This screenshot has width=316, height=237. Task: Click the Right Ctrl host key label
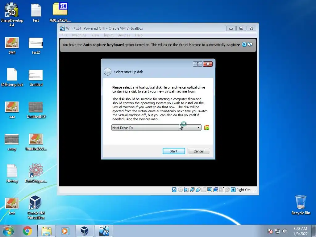(243, 190)
